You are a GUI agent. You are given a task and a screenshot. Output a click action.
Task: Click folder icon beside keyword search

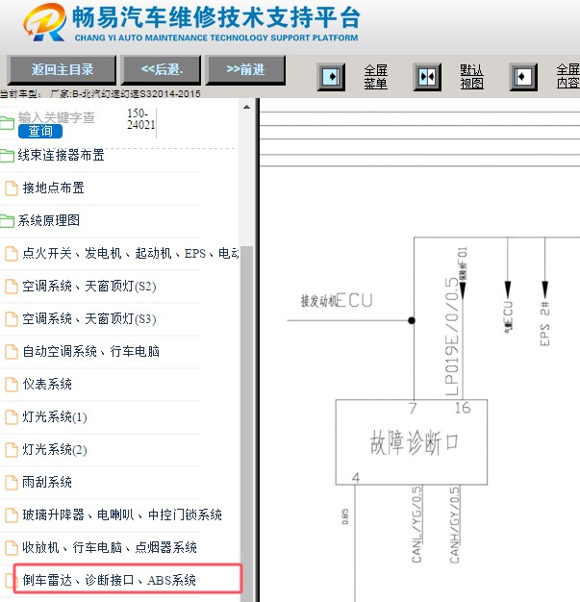coord(7,123)
